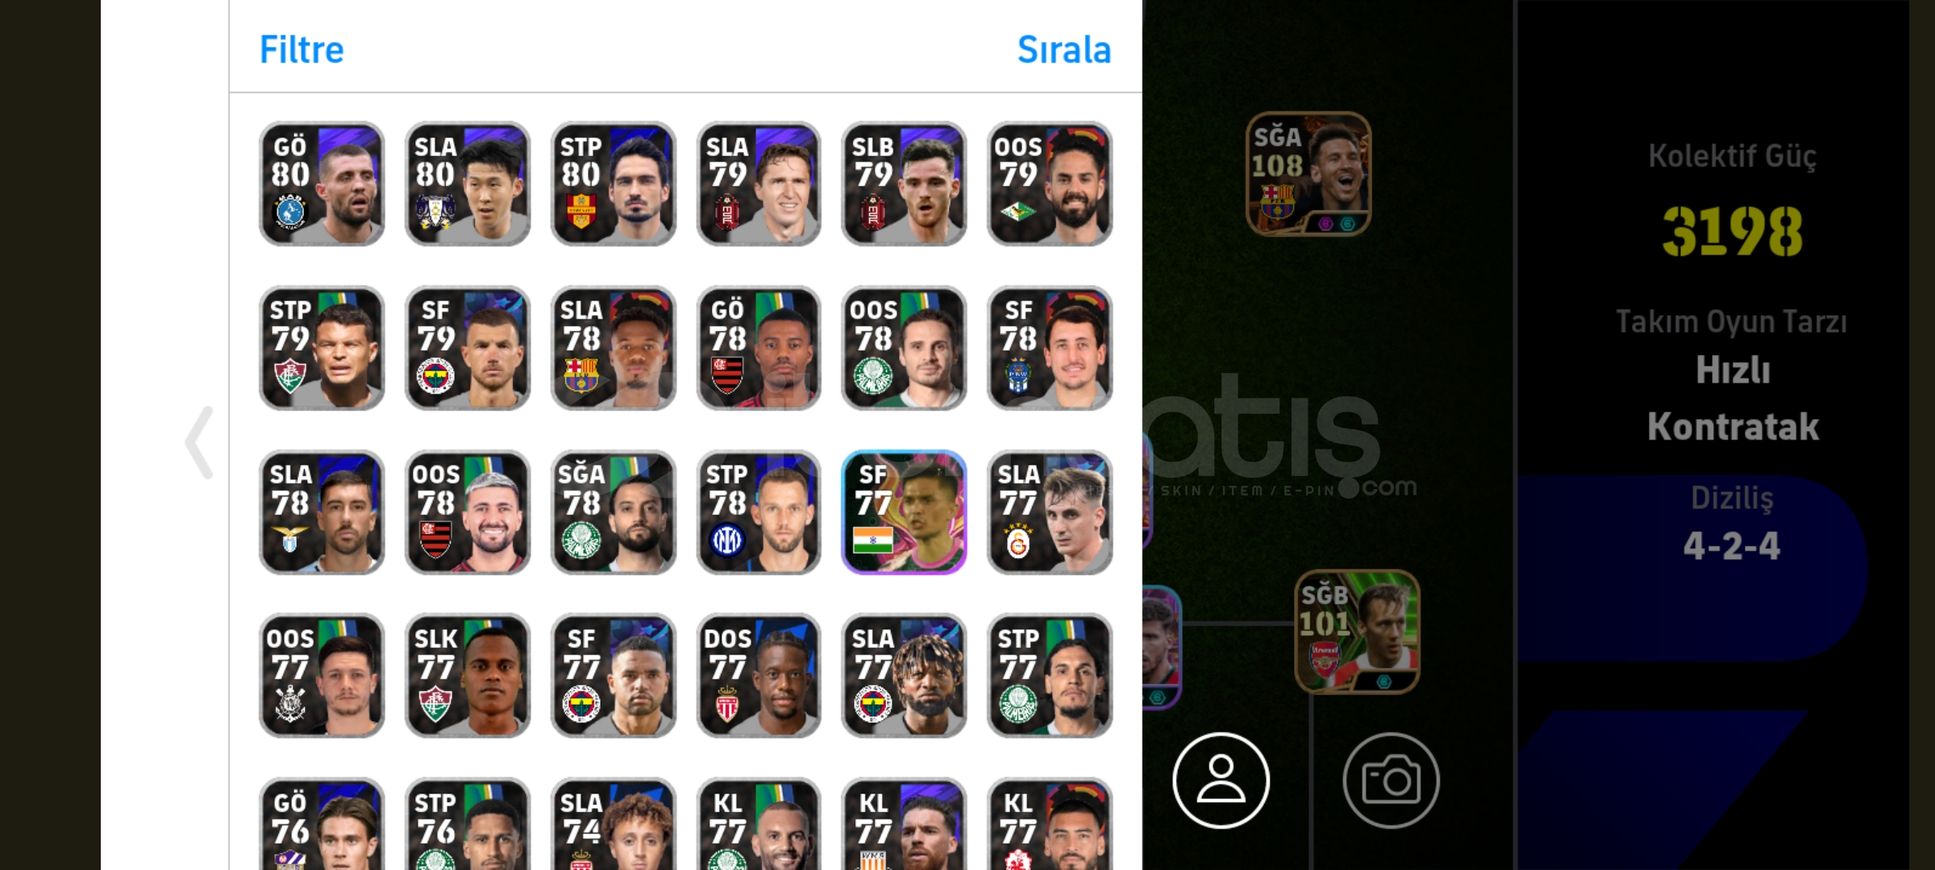Select the GÖ 80 player card
The width and height of the screenshot is (1935, 870).
coord(322,184)
